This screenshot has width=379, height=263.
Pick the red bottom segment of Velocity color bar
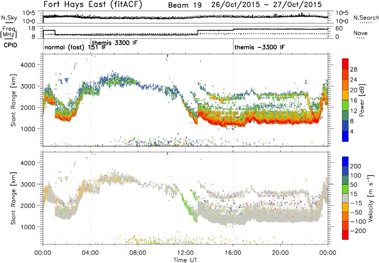[x=345, y=235]
